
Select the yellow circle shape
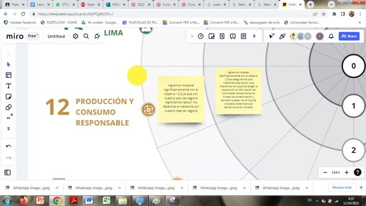tap(137, 75)
